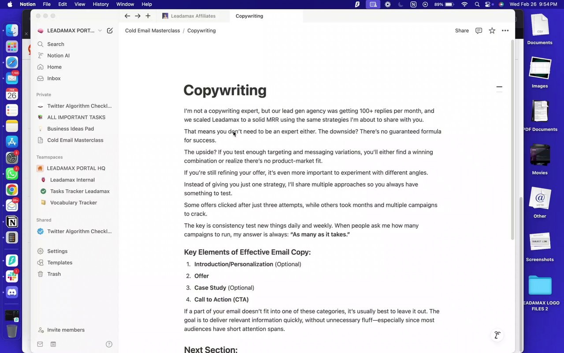Click the page vertical scrollbar

tap(512, 140)
